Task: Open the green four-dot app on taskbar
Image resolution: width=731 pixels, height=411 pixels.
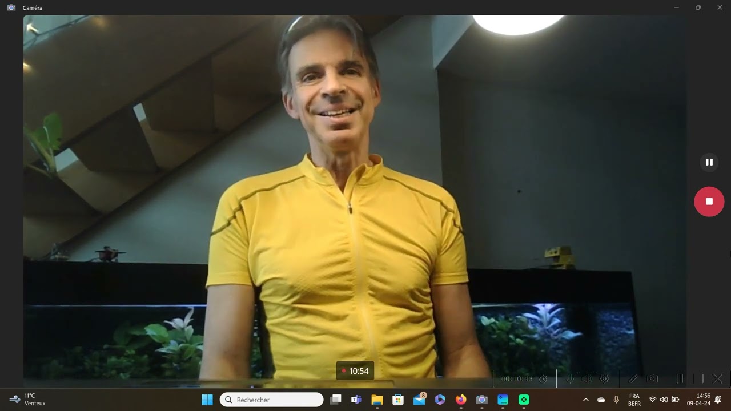Action: point(524,400)
